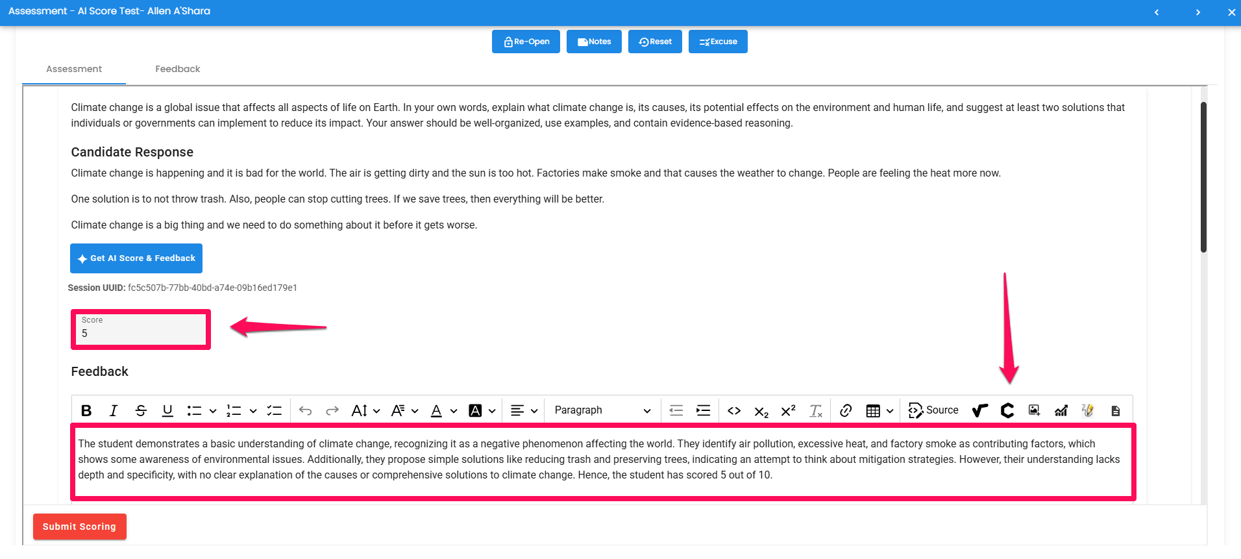Click the Session UUID value text
This screenshot has height=559, width=1241.
[x=212, y=288]
